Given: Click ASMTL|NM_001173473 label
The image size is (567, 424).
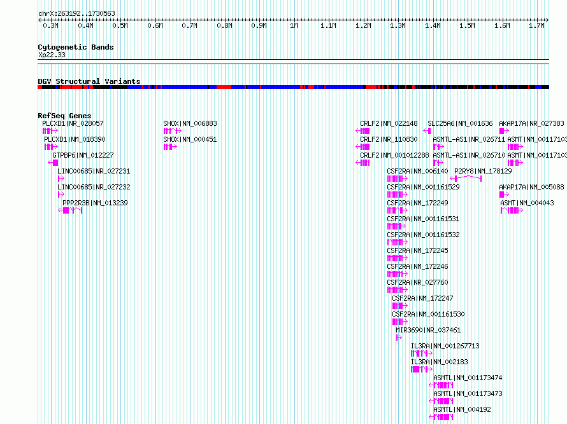Looking at the screenshot, I should pos(468,393).
